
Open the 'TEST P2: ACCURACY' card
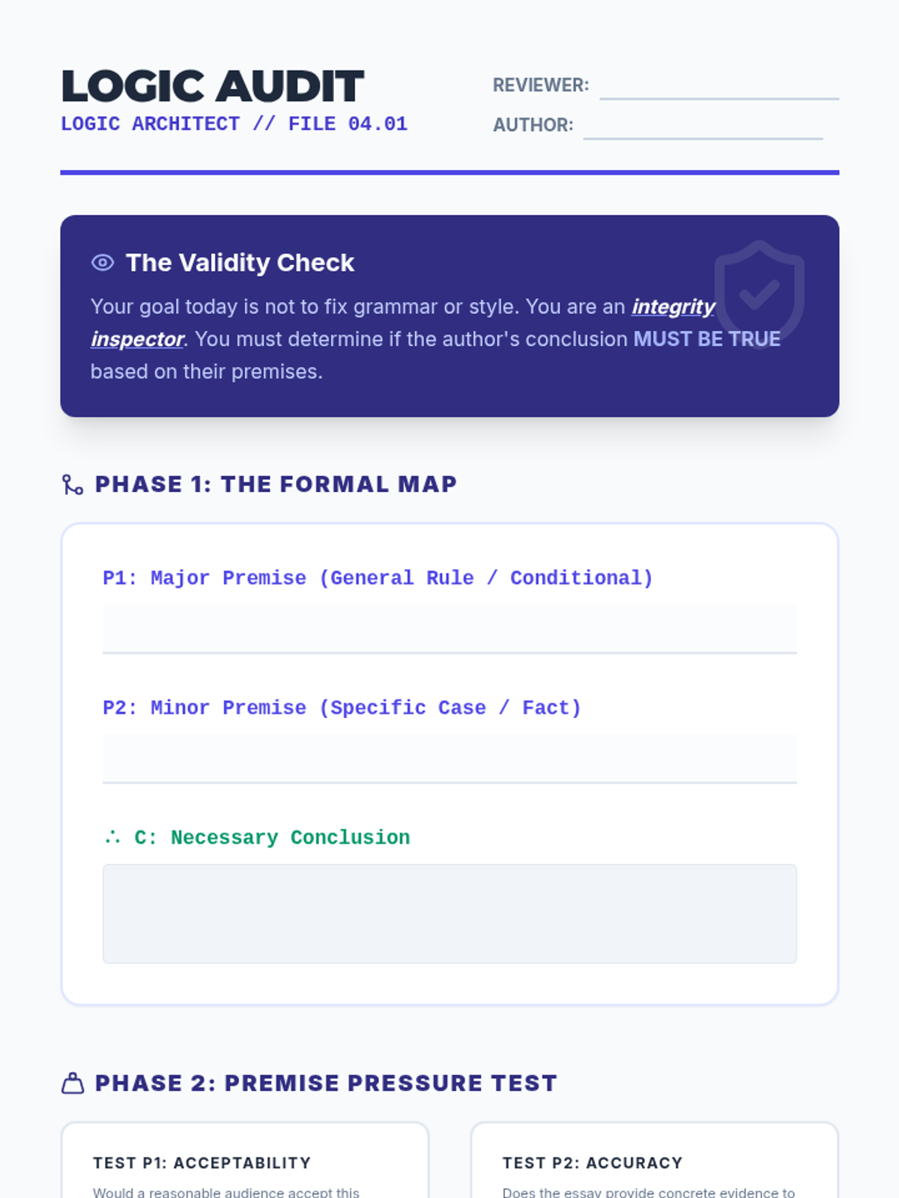pyautogui.click(x=654, y=1163)
